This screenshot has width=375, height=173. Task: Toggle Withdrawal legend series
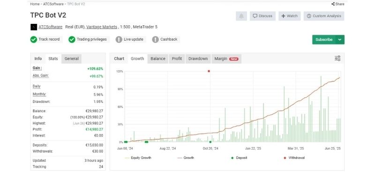tap(294, 158)
